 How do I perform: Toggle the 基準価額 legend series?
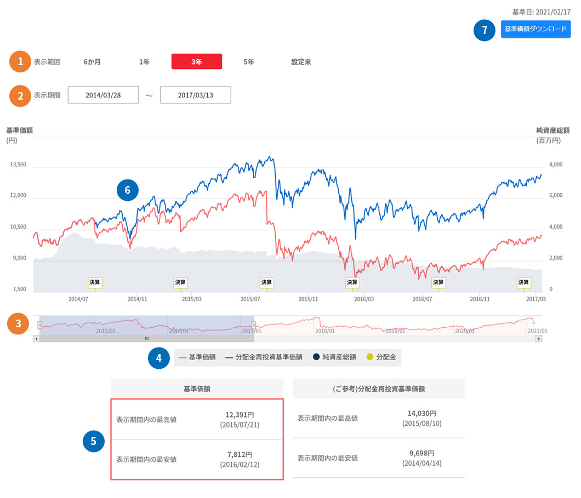pos(197,357)
